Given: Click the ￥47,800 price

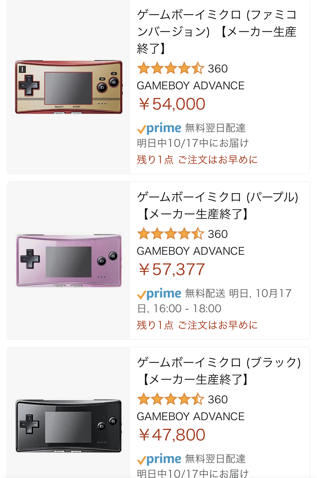Looking at the screenshot, I should pos(171,435).
